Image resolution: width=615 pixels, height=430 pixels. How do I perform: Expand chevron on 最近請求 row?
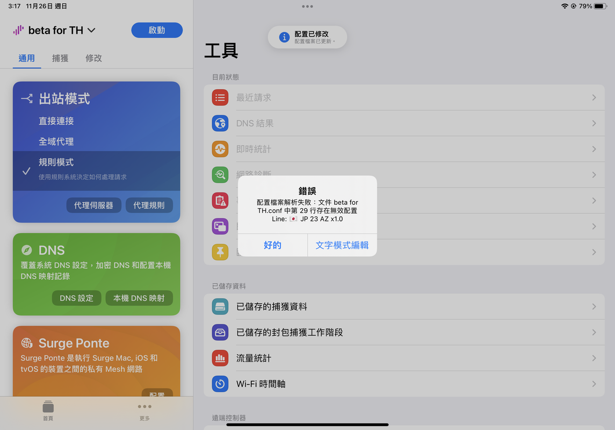click(594, 97)
